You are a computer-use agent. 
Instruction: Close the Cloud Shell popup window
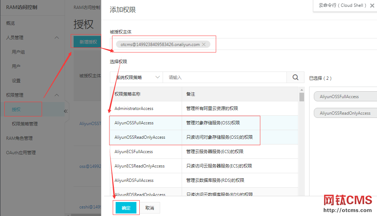tap(373, 5)
